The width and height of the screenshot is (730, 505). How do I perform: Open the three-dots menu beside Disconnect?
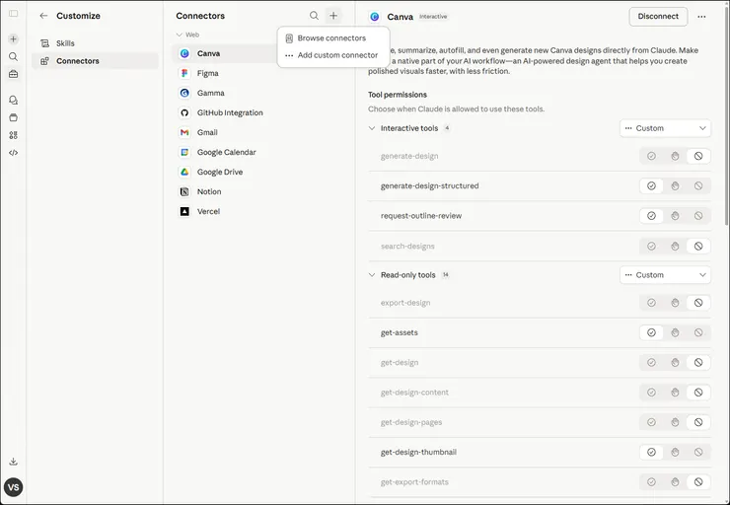[701, 17]
